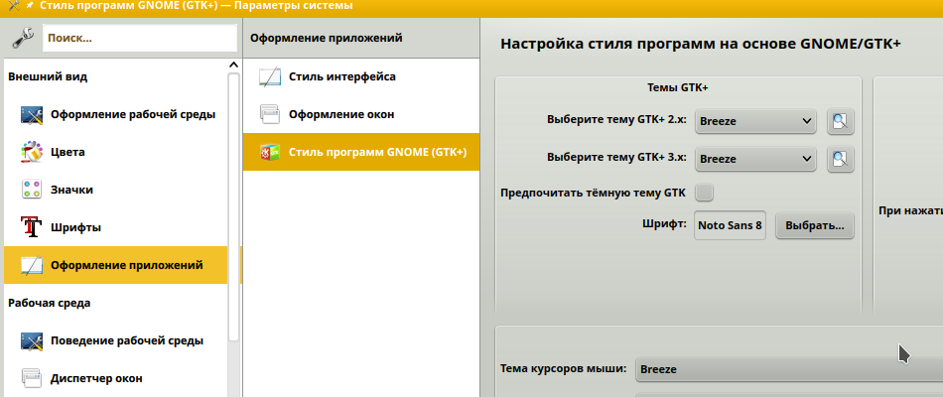Open the «Диспетчер окон» icon

point(32,379)
